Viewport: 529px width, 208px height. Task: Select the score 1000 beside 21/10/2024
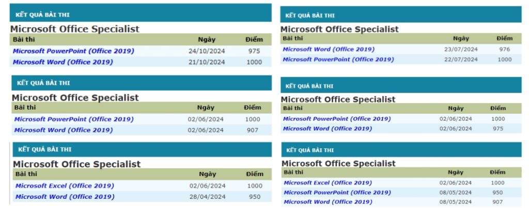tap(254, 62)
